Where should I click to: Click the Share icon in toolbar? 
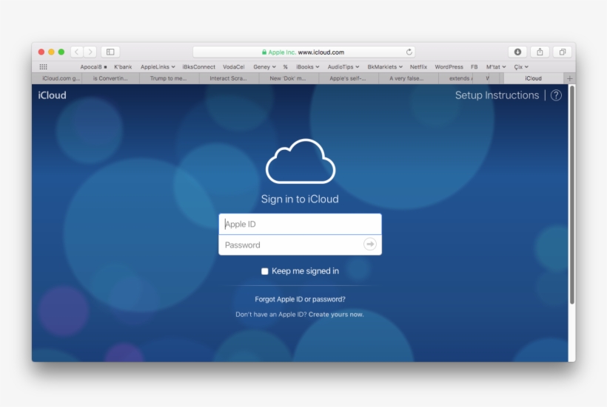(x=540, y=52)
